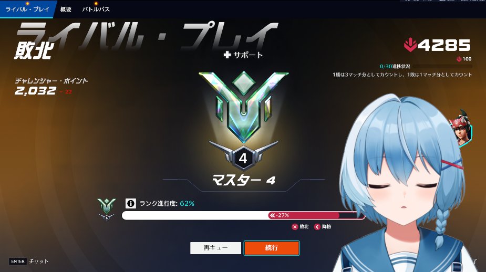Click the tier 4 badge under the emblem
486x272 pixels.
[x=243, y=158]
